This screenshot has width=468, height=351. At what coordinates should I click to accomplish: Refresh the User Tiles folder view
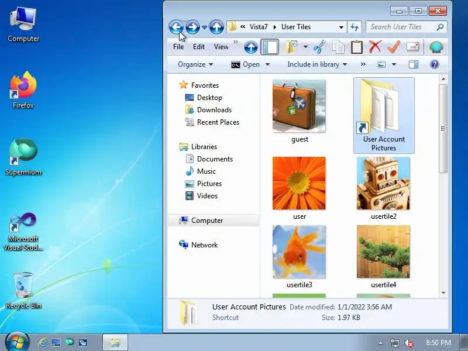click(x=355, y=27)
